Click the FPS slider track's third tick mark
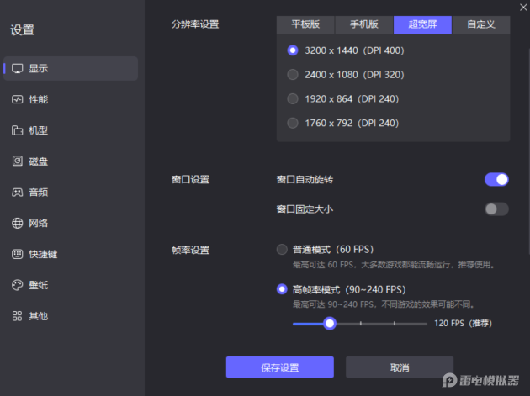 click(x=394, y=324)
